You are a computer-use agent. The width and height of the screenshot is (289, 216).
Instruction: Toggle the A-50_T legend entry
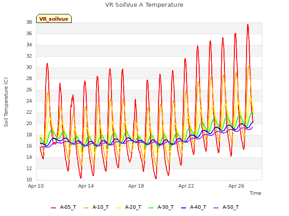pyautogui.click(x=226, y=207)
